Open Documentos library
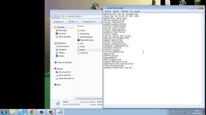Image resolution: width=206 pixels, height=115 pixels. pos(64,46)
